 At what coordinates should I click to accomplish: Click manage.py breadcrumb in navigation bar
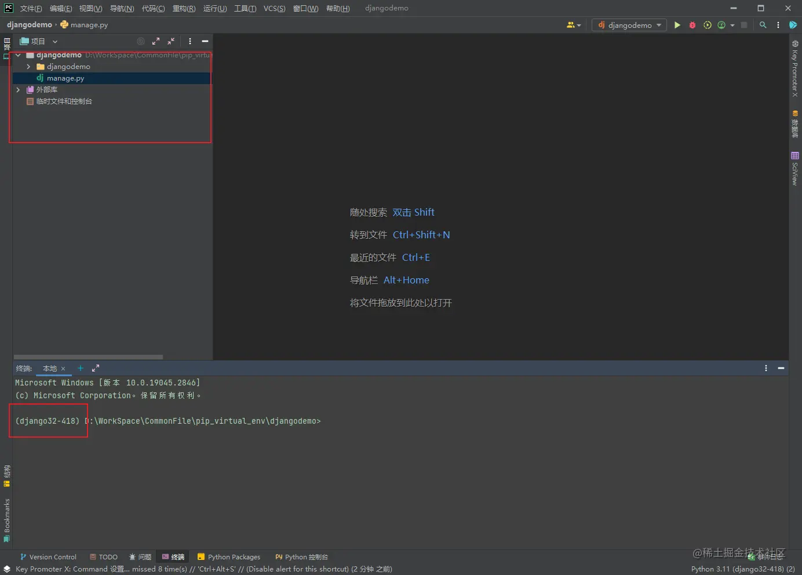tap(84, 25)
